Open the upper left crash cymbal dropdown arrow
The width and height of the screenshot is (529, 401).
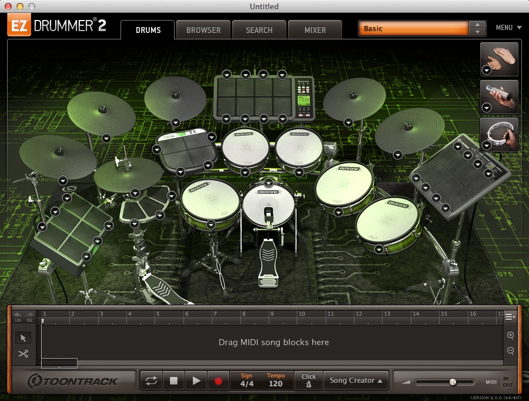coord(106,138)
